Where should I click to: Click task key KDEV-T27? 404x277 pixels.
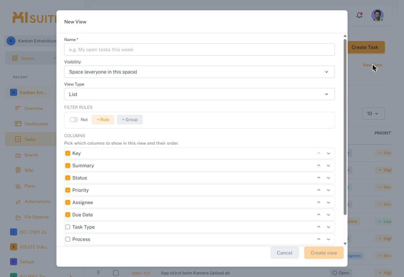click(x=141, y=273)
